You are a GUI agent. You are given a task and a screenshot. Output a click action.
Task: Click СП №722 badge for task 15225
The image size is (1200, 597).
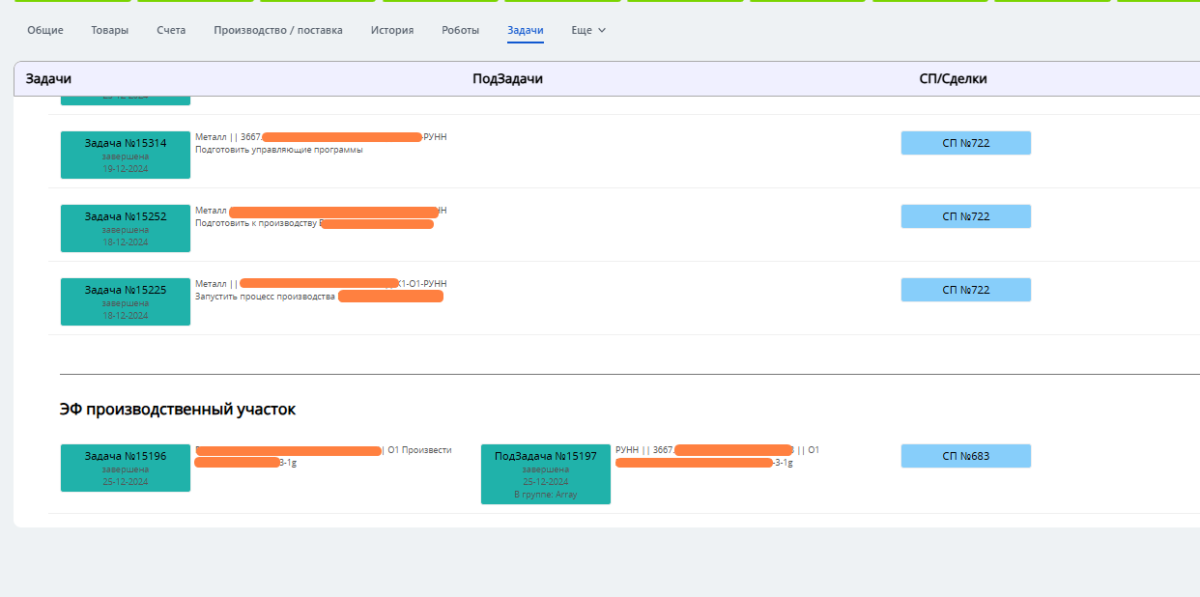click(966, 290)
